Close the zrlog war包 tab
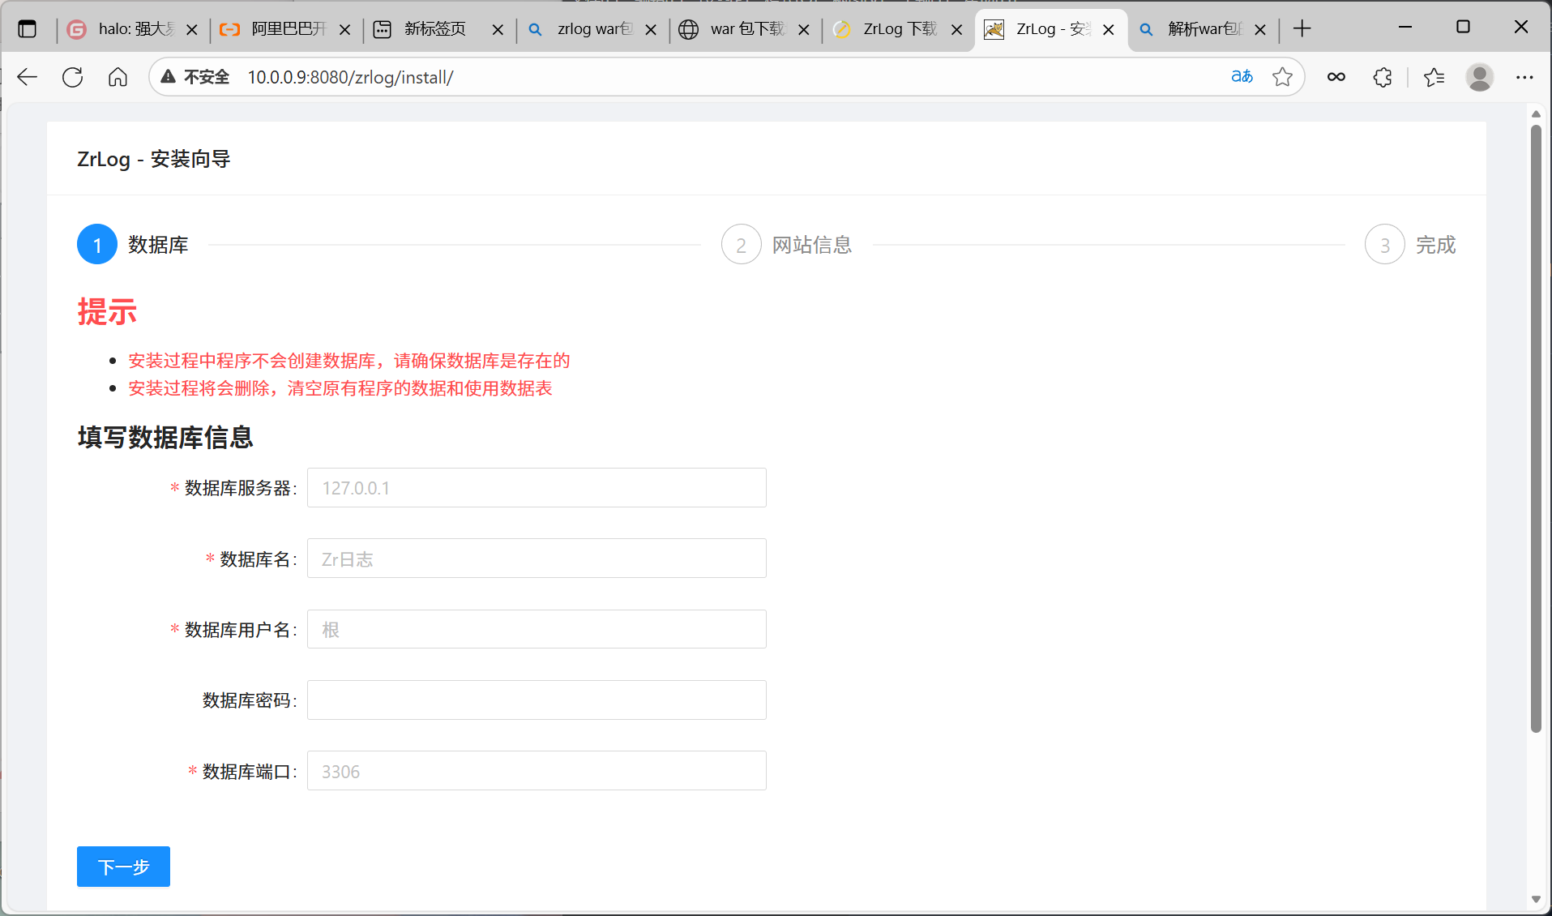The width and height of the screenshot is (1552, 916). point(651,30)
